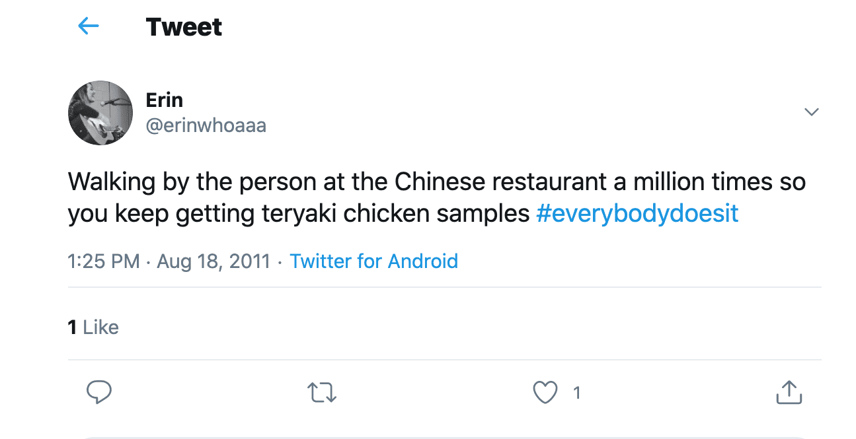Screen dimensions: 856x439
Task: View who liked via "1 Like"
Action: (x=93, y=327)
